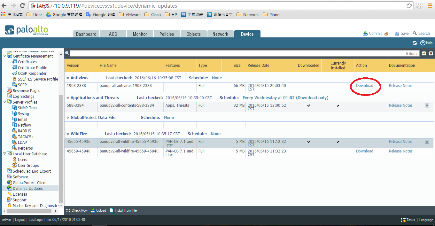Open the Syslog server profile
The image size is (435, 226).
(x=23, y=114)
